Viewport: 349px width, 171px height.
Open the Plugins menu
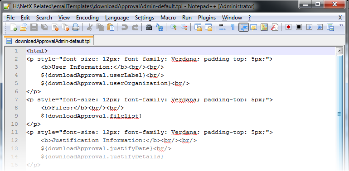tap(207, 18)
